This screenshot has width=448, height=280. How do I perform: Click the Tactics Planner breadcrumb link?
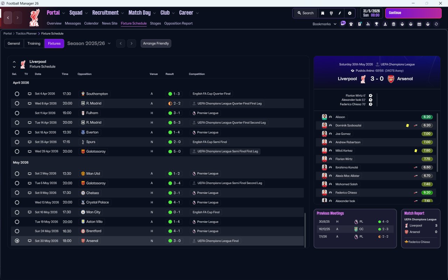click(x=26, y=34)
